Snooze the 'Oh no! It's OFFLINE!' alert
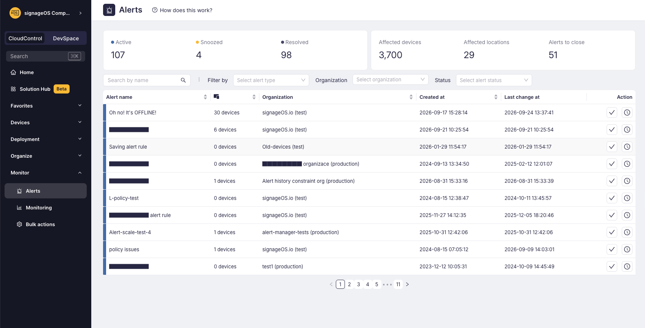 tap(627, 113)
